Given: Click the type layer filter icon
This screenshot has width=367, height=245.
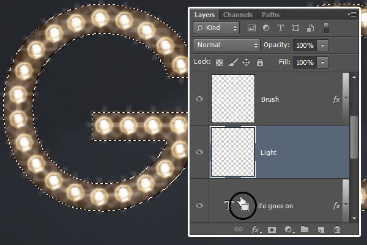Looking at the screenshot, I should coord(281,28).
